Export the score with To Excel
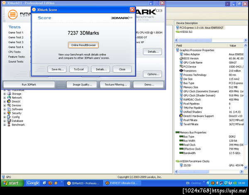The height and width of the screenshot is (195, 249). 79,69
